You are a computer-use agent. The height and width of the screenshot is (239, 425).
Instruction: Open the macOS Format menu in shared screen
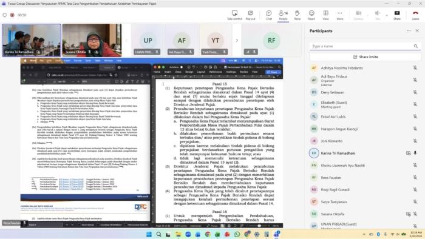pos(78,61)
